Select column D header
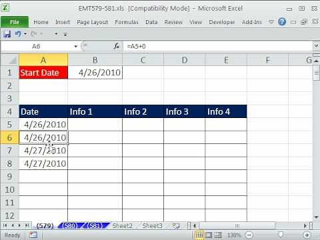 185,60
